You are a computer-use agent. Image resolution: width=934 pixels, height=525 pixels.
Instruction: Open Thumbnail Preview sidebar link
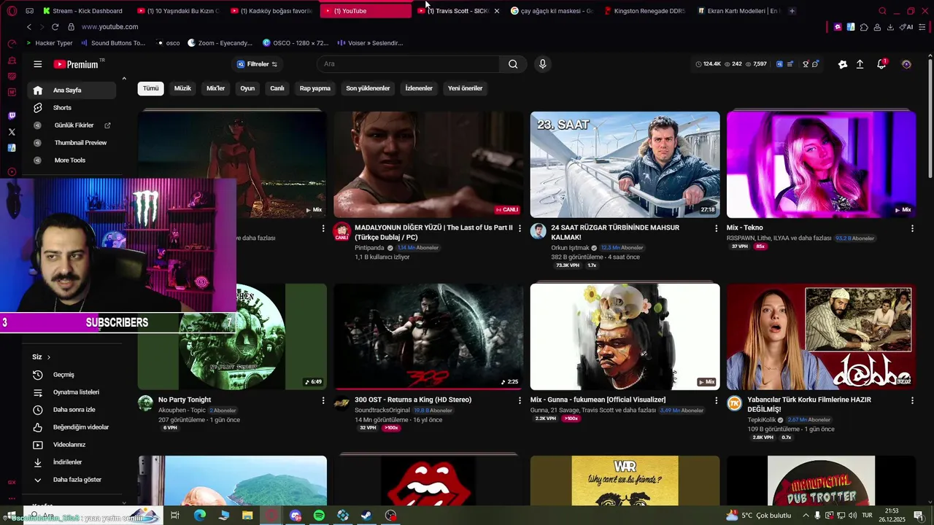(x=72, y=143)
